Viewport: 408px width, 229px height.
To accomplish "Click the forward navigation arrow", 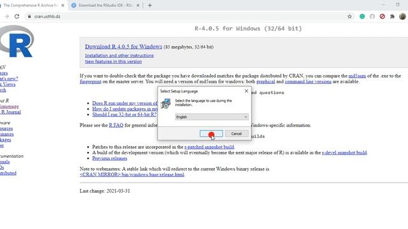I will point(7,17).
